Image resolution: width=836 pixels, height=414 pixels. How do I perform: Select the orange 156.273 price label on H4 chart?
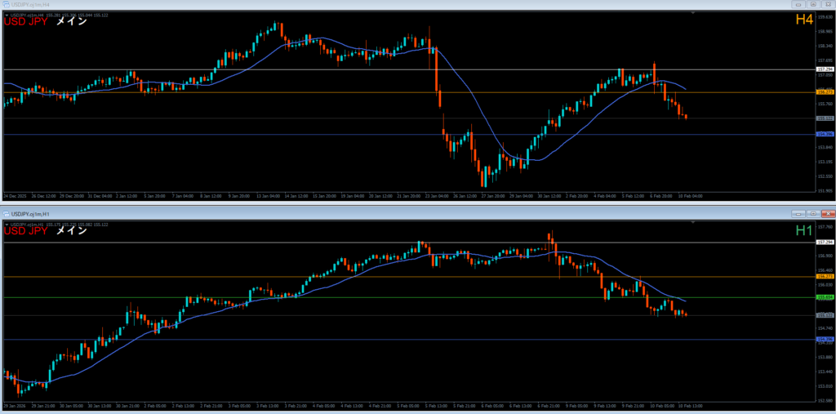click(824, 92)
